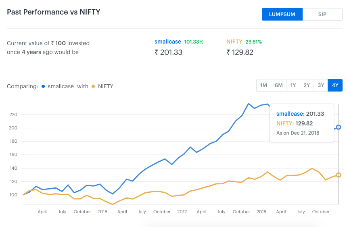Click the 2017 x-axis label

click(x=182, y=212)
